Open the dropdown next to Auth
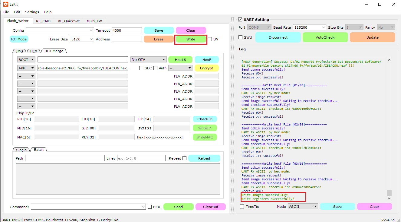401x222 pixels. tap(180, 68)
